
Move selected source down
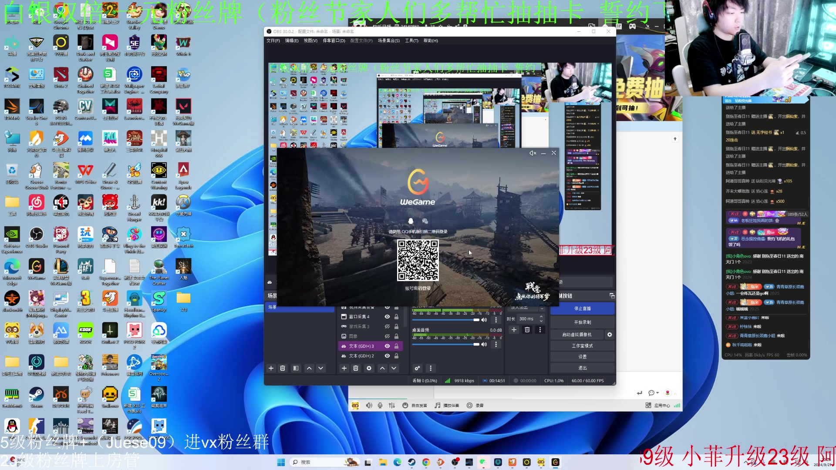394,368
